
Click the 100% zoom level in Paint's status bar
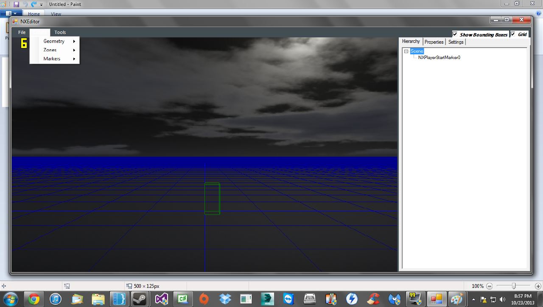tap(478, 286)
